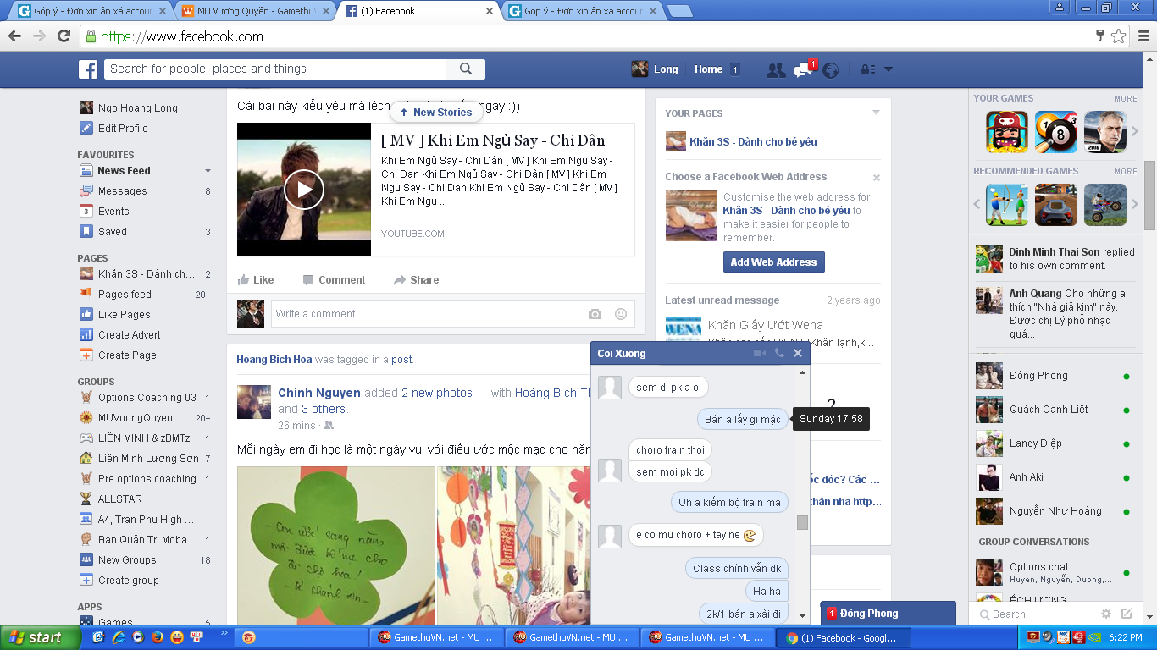Viewport: 1157px width, 650px height.
Task: Open the privacy shortcuts dropdown arrow
Action: (x=888, y=69)
